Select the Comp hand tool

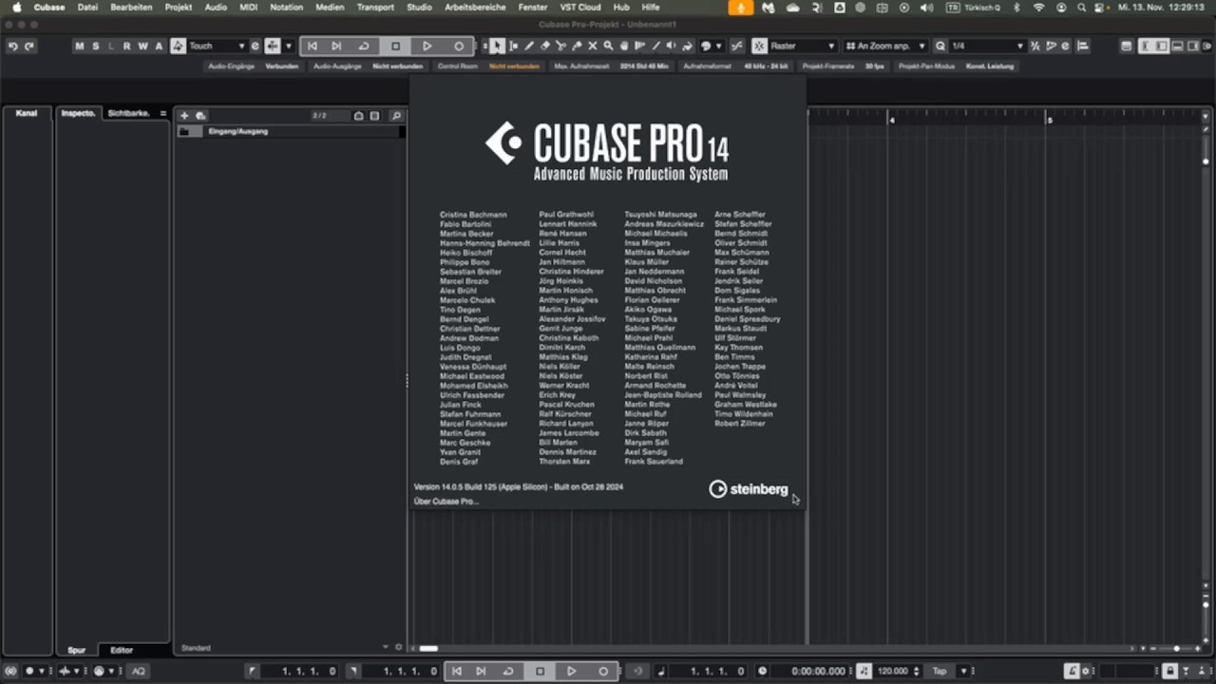pyautogui.click(x=624, y=46)
